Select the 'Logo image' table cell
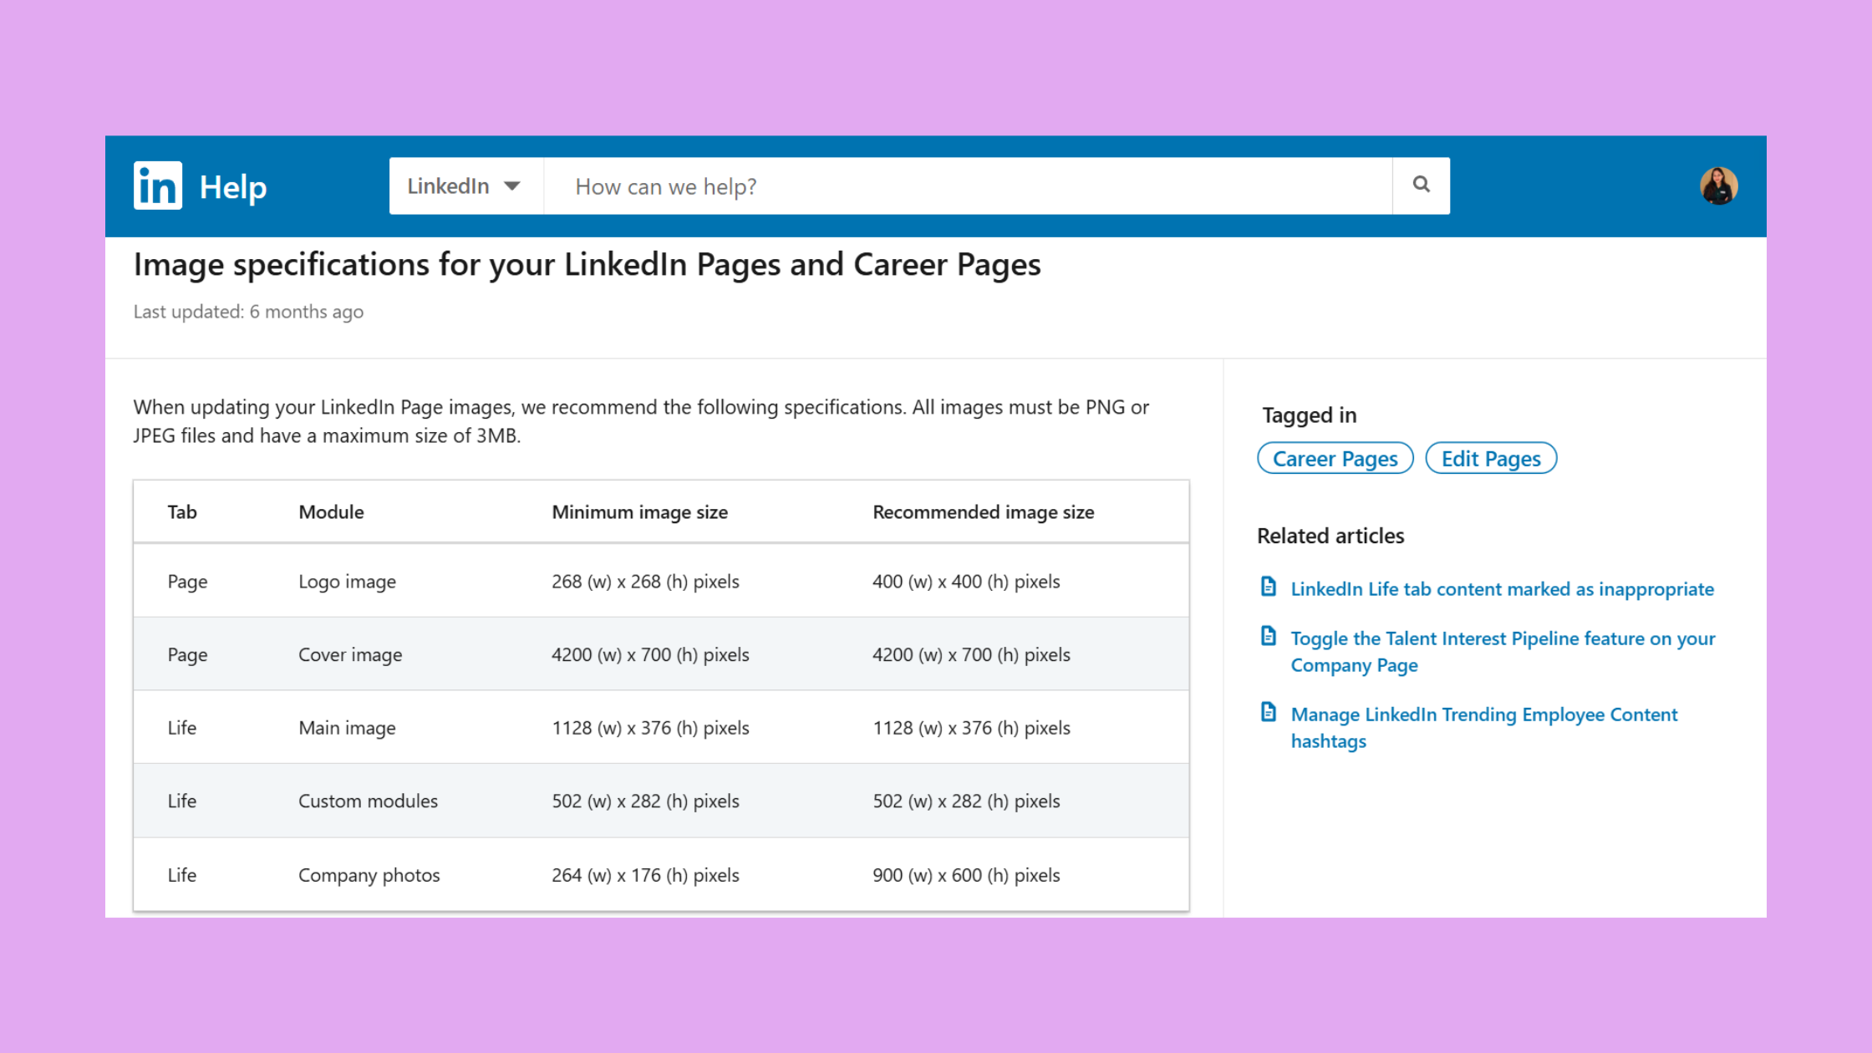Image resolution: width=1872 pixels, height=1053 pixels. click(x=347, y=582)
